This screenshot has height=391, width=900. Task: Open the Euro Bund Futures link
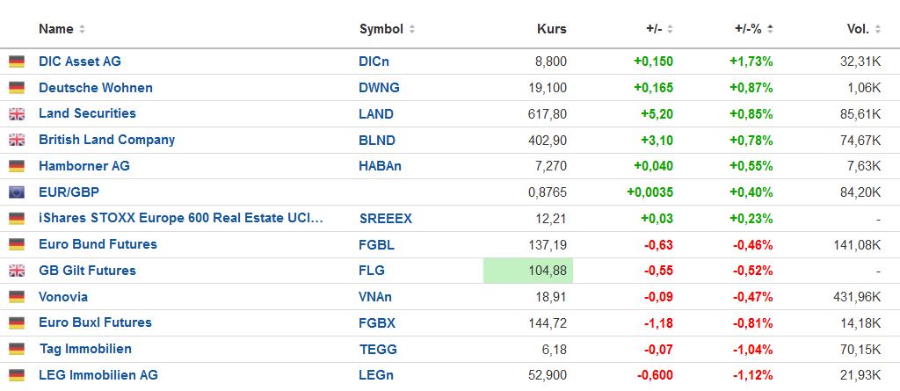click(x=98, y=244)
